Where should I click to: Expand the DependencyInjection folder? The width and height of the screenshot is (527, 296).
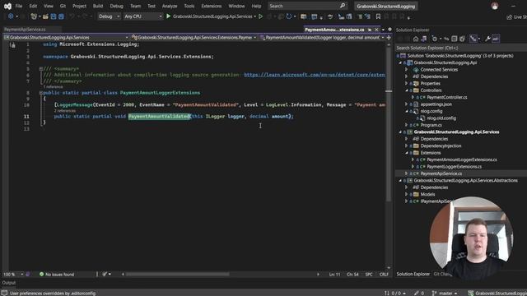coord(406,146)
